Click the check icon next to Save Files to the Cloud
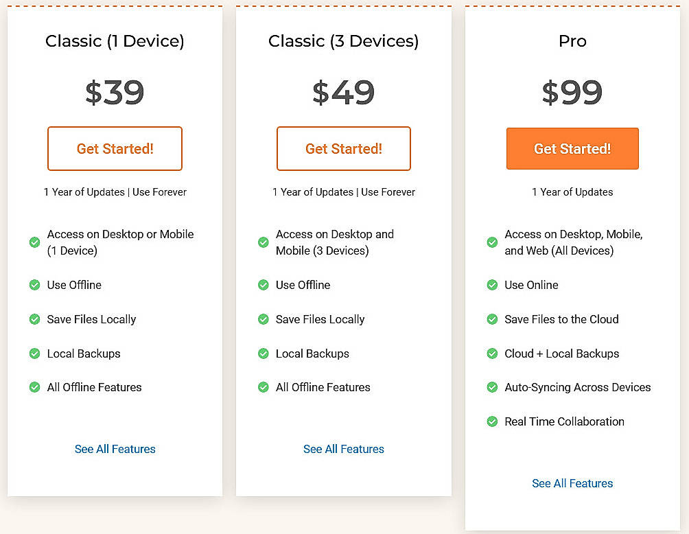The width and height of the screenshot is (689, 534). [x=492, y=319]
